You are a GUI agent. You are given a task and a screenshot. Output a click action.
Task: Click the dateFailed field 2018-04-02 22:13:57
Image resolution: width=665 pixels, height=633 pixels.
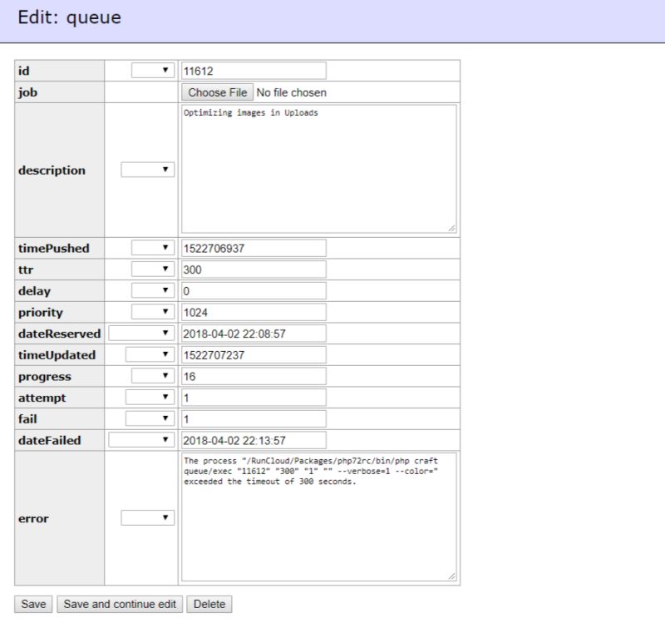[254, 440]
